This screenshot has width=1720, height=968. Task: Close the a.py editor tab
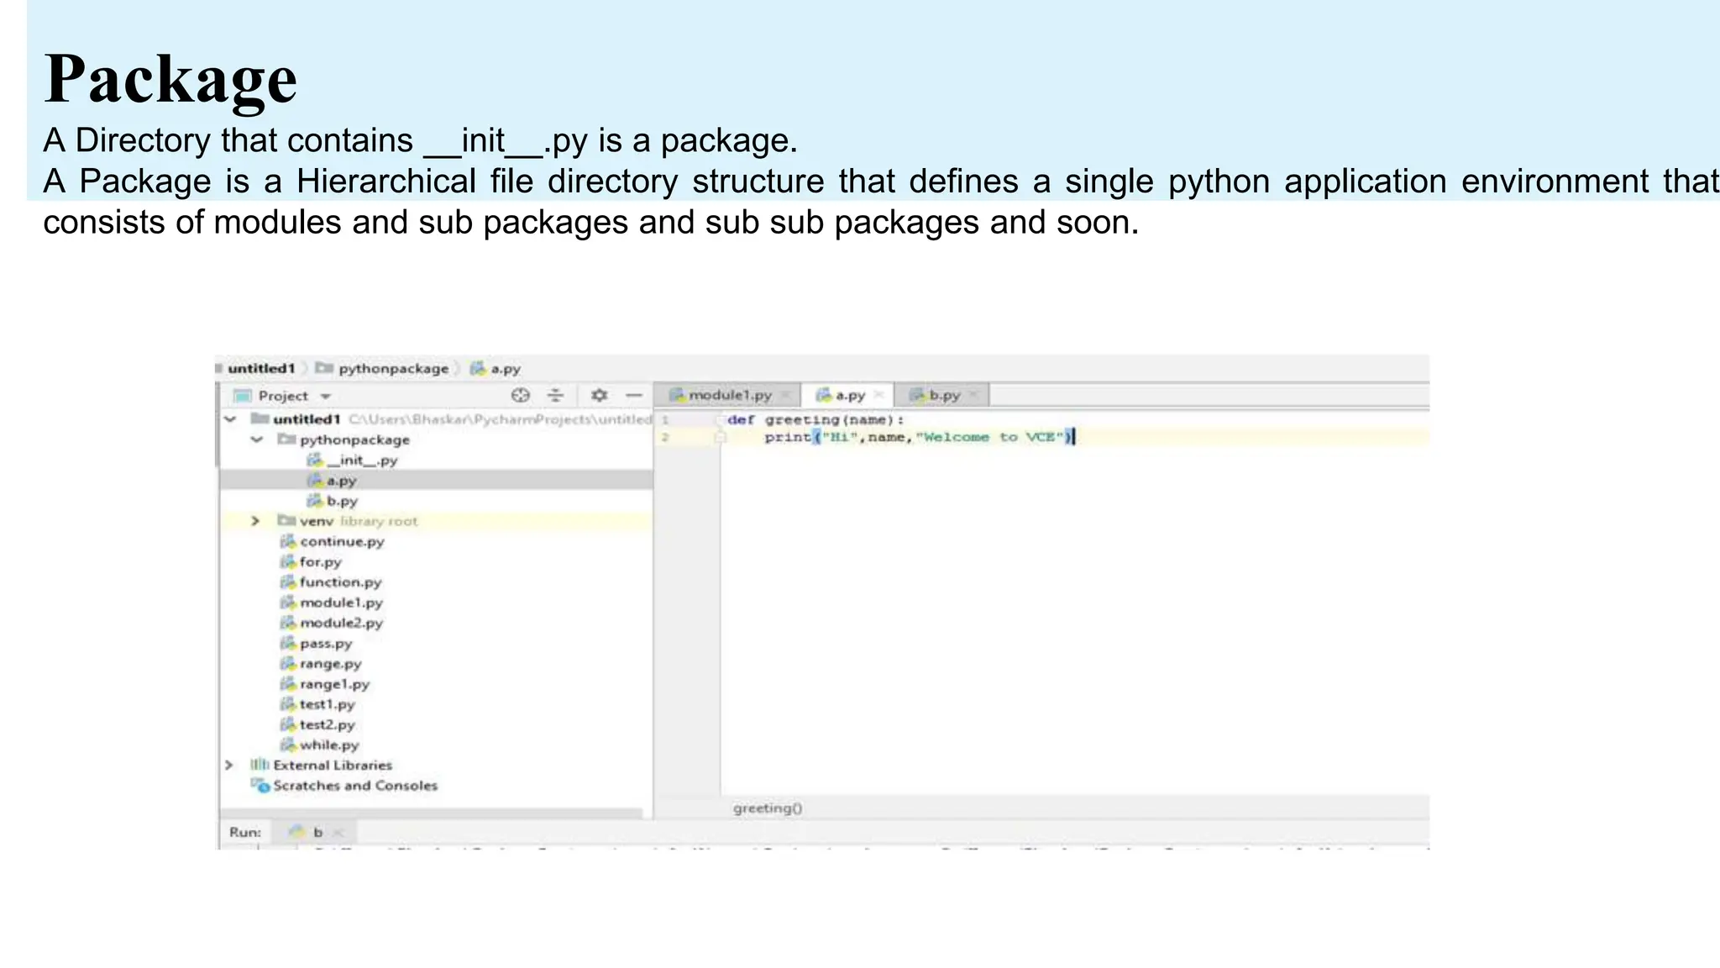[x=878, y=395]
